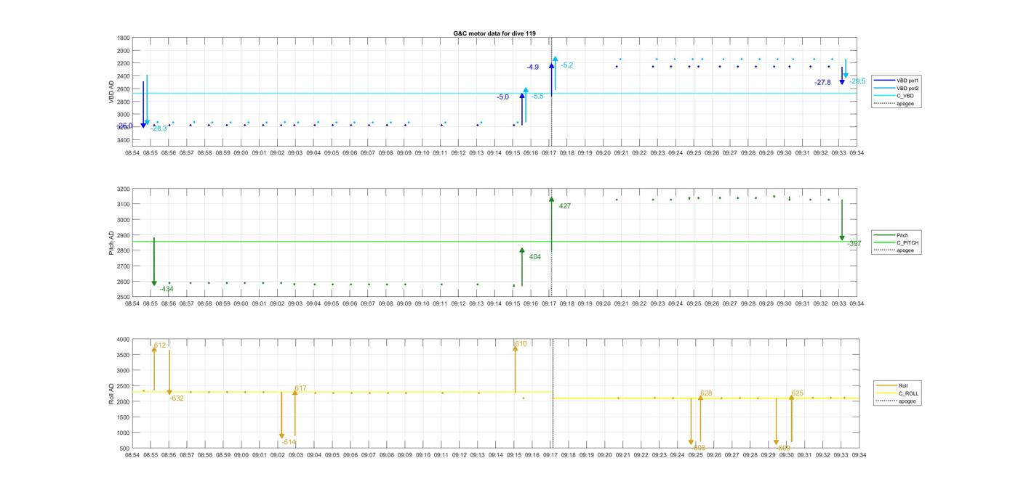The width and height of the screenshot is (1018, 503).
Task: Click the "-614" roll annotation
Action: [x=289, y=442]
